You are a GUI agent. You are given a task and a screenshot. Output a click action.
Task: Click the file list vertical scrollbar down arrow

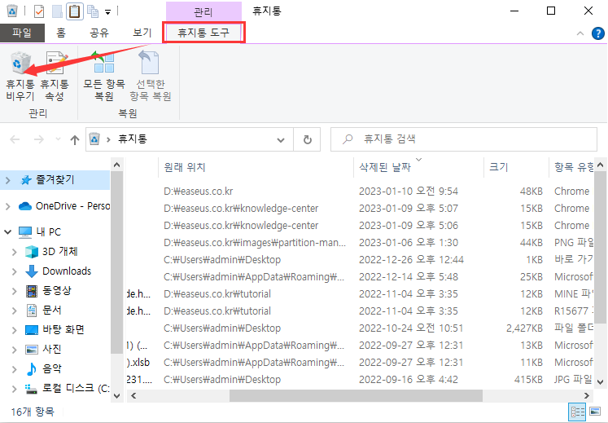(x=600, y=382)
